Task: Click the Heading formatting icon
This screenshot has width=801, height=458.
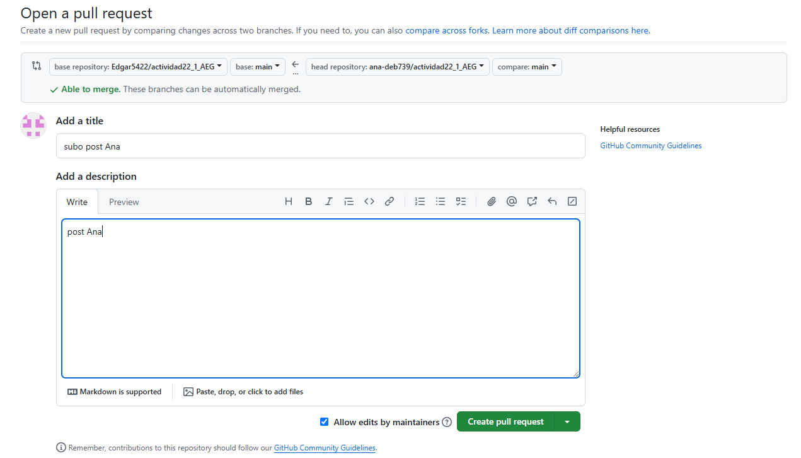Action: pyautogui.click(x=289, y=201)
